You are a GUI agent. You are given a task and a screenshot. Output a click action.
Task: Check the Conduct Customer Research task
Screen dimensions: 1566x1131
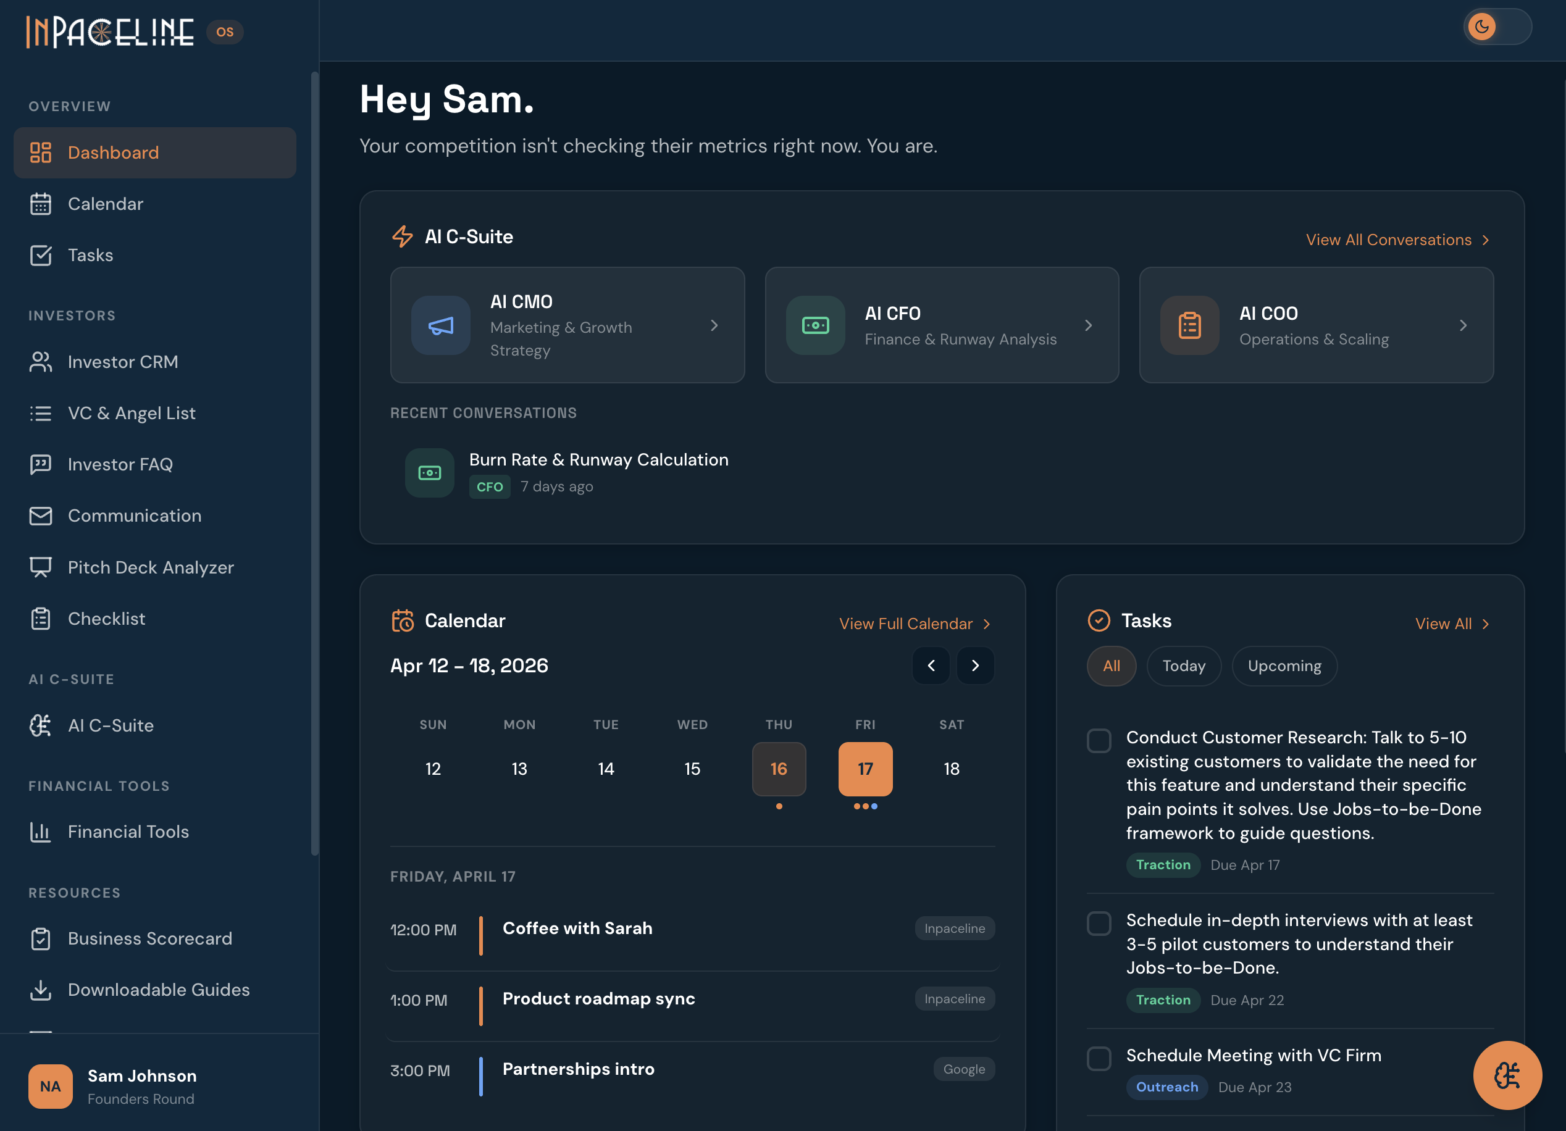[1099, 741]
